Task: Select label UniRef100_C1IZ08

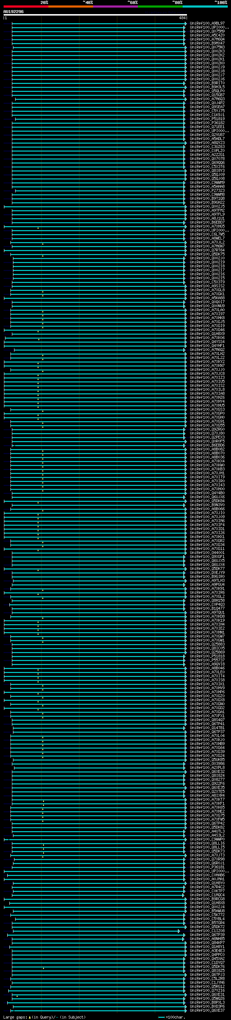Action: (x=207, y=931)
